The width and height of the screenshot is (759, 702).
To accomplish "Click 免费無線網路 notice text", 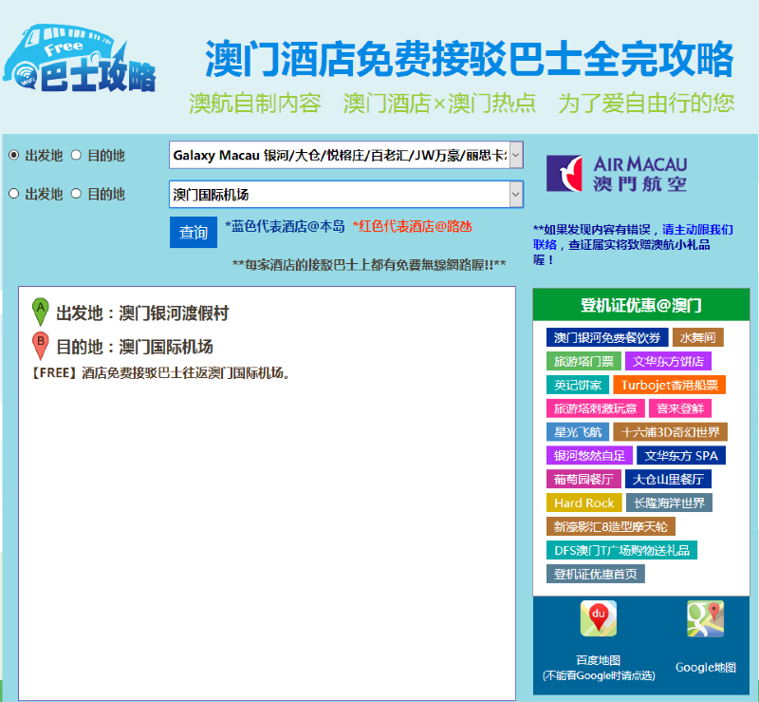I will pyautogui.click(x=369, y=265).
